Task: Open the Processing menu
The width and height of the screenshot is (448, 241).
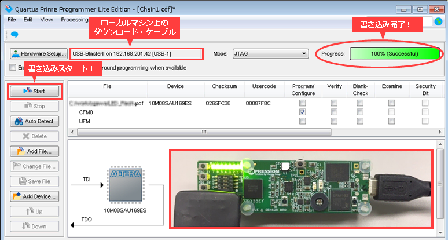Action: (75, 20)
